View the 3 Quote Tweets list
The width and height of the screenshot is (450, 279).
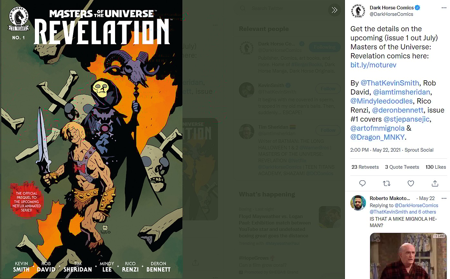click(x=402, y=167)
